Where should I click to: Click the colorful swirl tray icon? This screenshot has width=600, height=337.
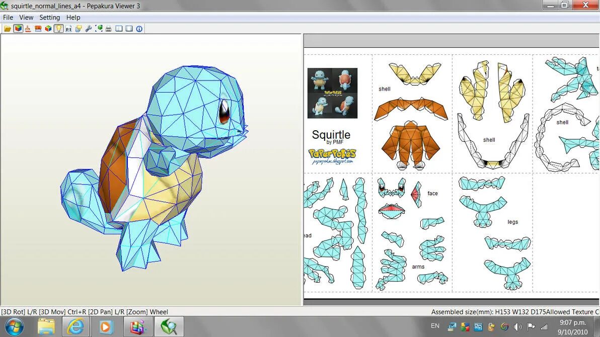pyautogui.click(x=504, y=326)
